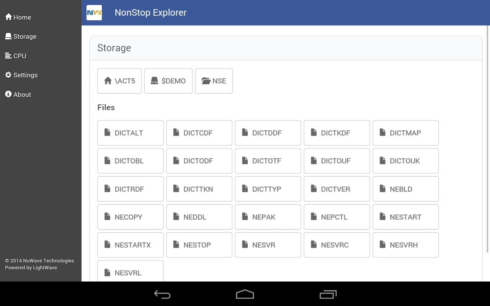This screenshot has width=490, height=306.
Task: Open the NSE subvolume breadcrumb
Action: 214,81
